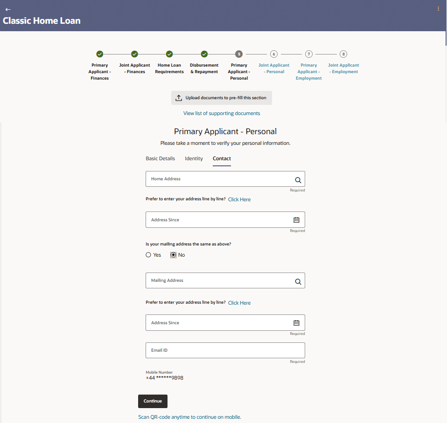This screenshot has height=423, width=447.
Task: Go to Joint Applicant - Personal step
Action: tap(274, 68)
